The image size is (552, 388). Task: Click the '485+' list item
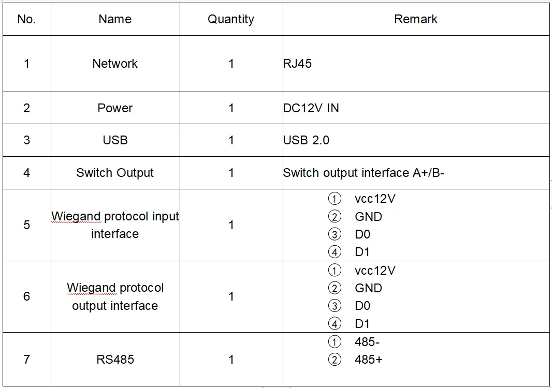[369, 360]
